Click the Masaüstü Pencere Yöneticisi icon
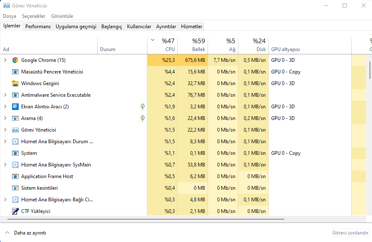The image size is (372, 242). [15, 72]
